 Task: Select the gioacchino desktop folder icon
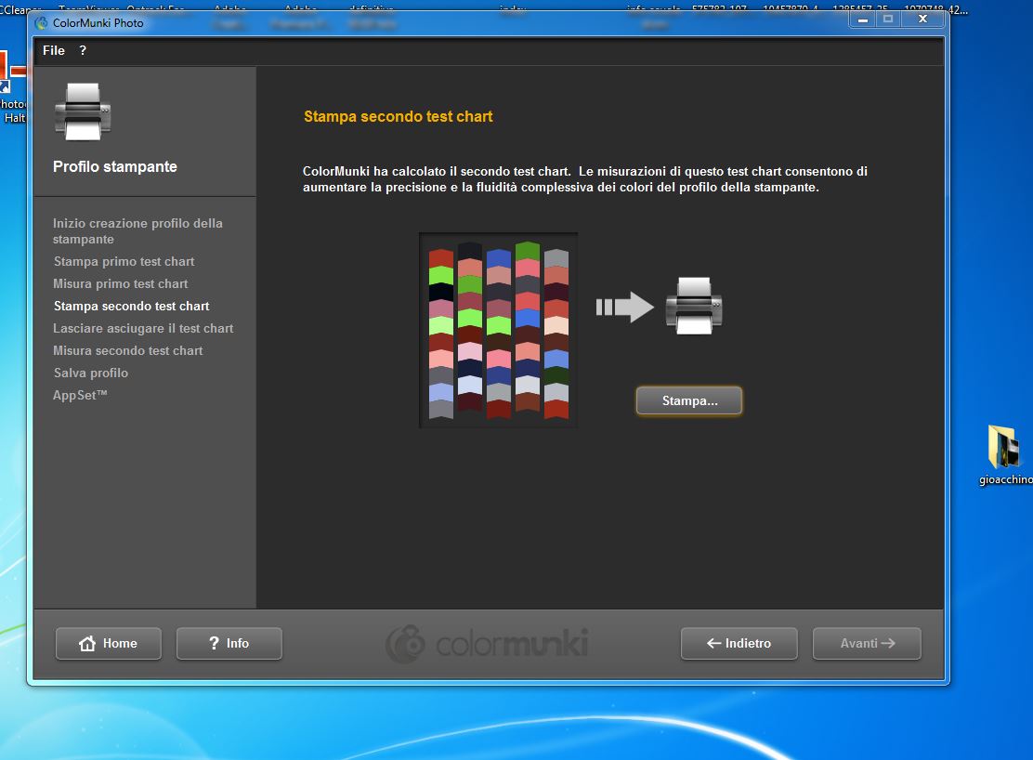pos(1005,455)
